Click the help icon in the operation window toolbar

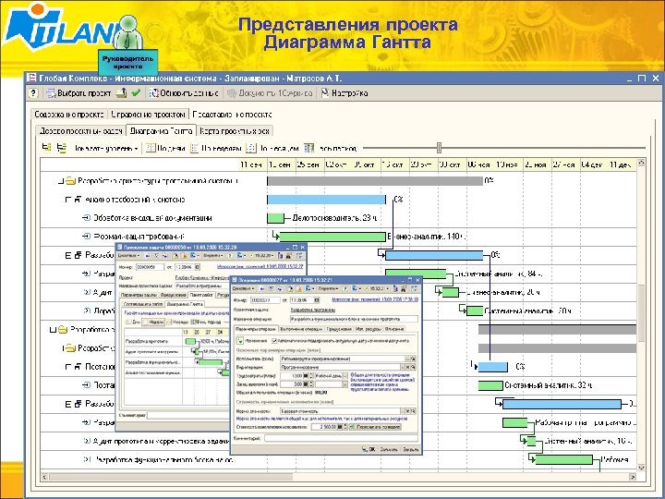click(345, 288)
